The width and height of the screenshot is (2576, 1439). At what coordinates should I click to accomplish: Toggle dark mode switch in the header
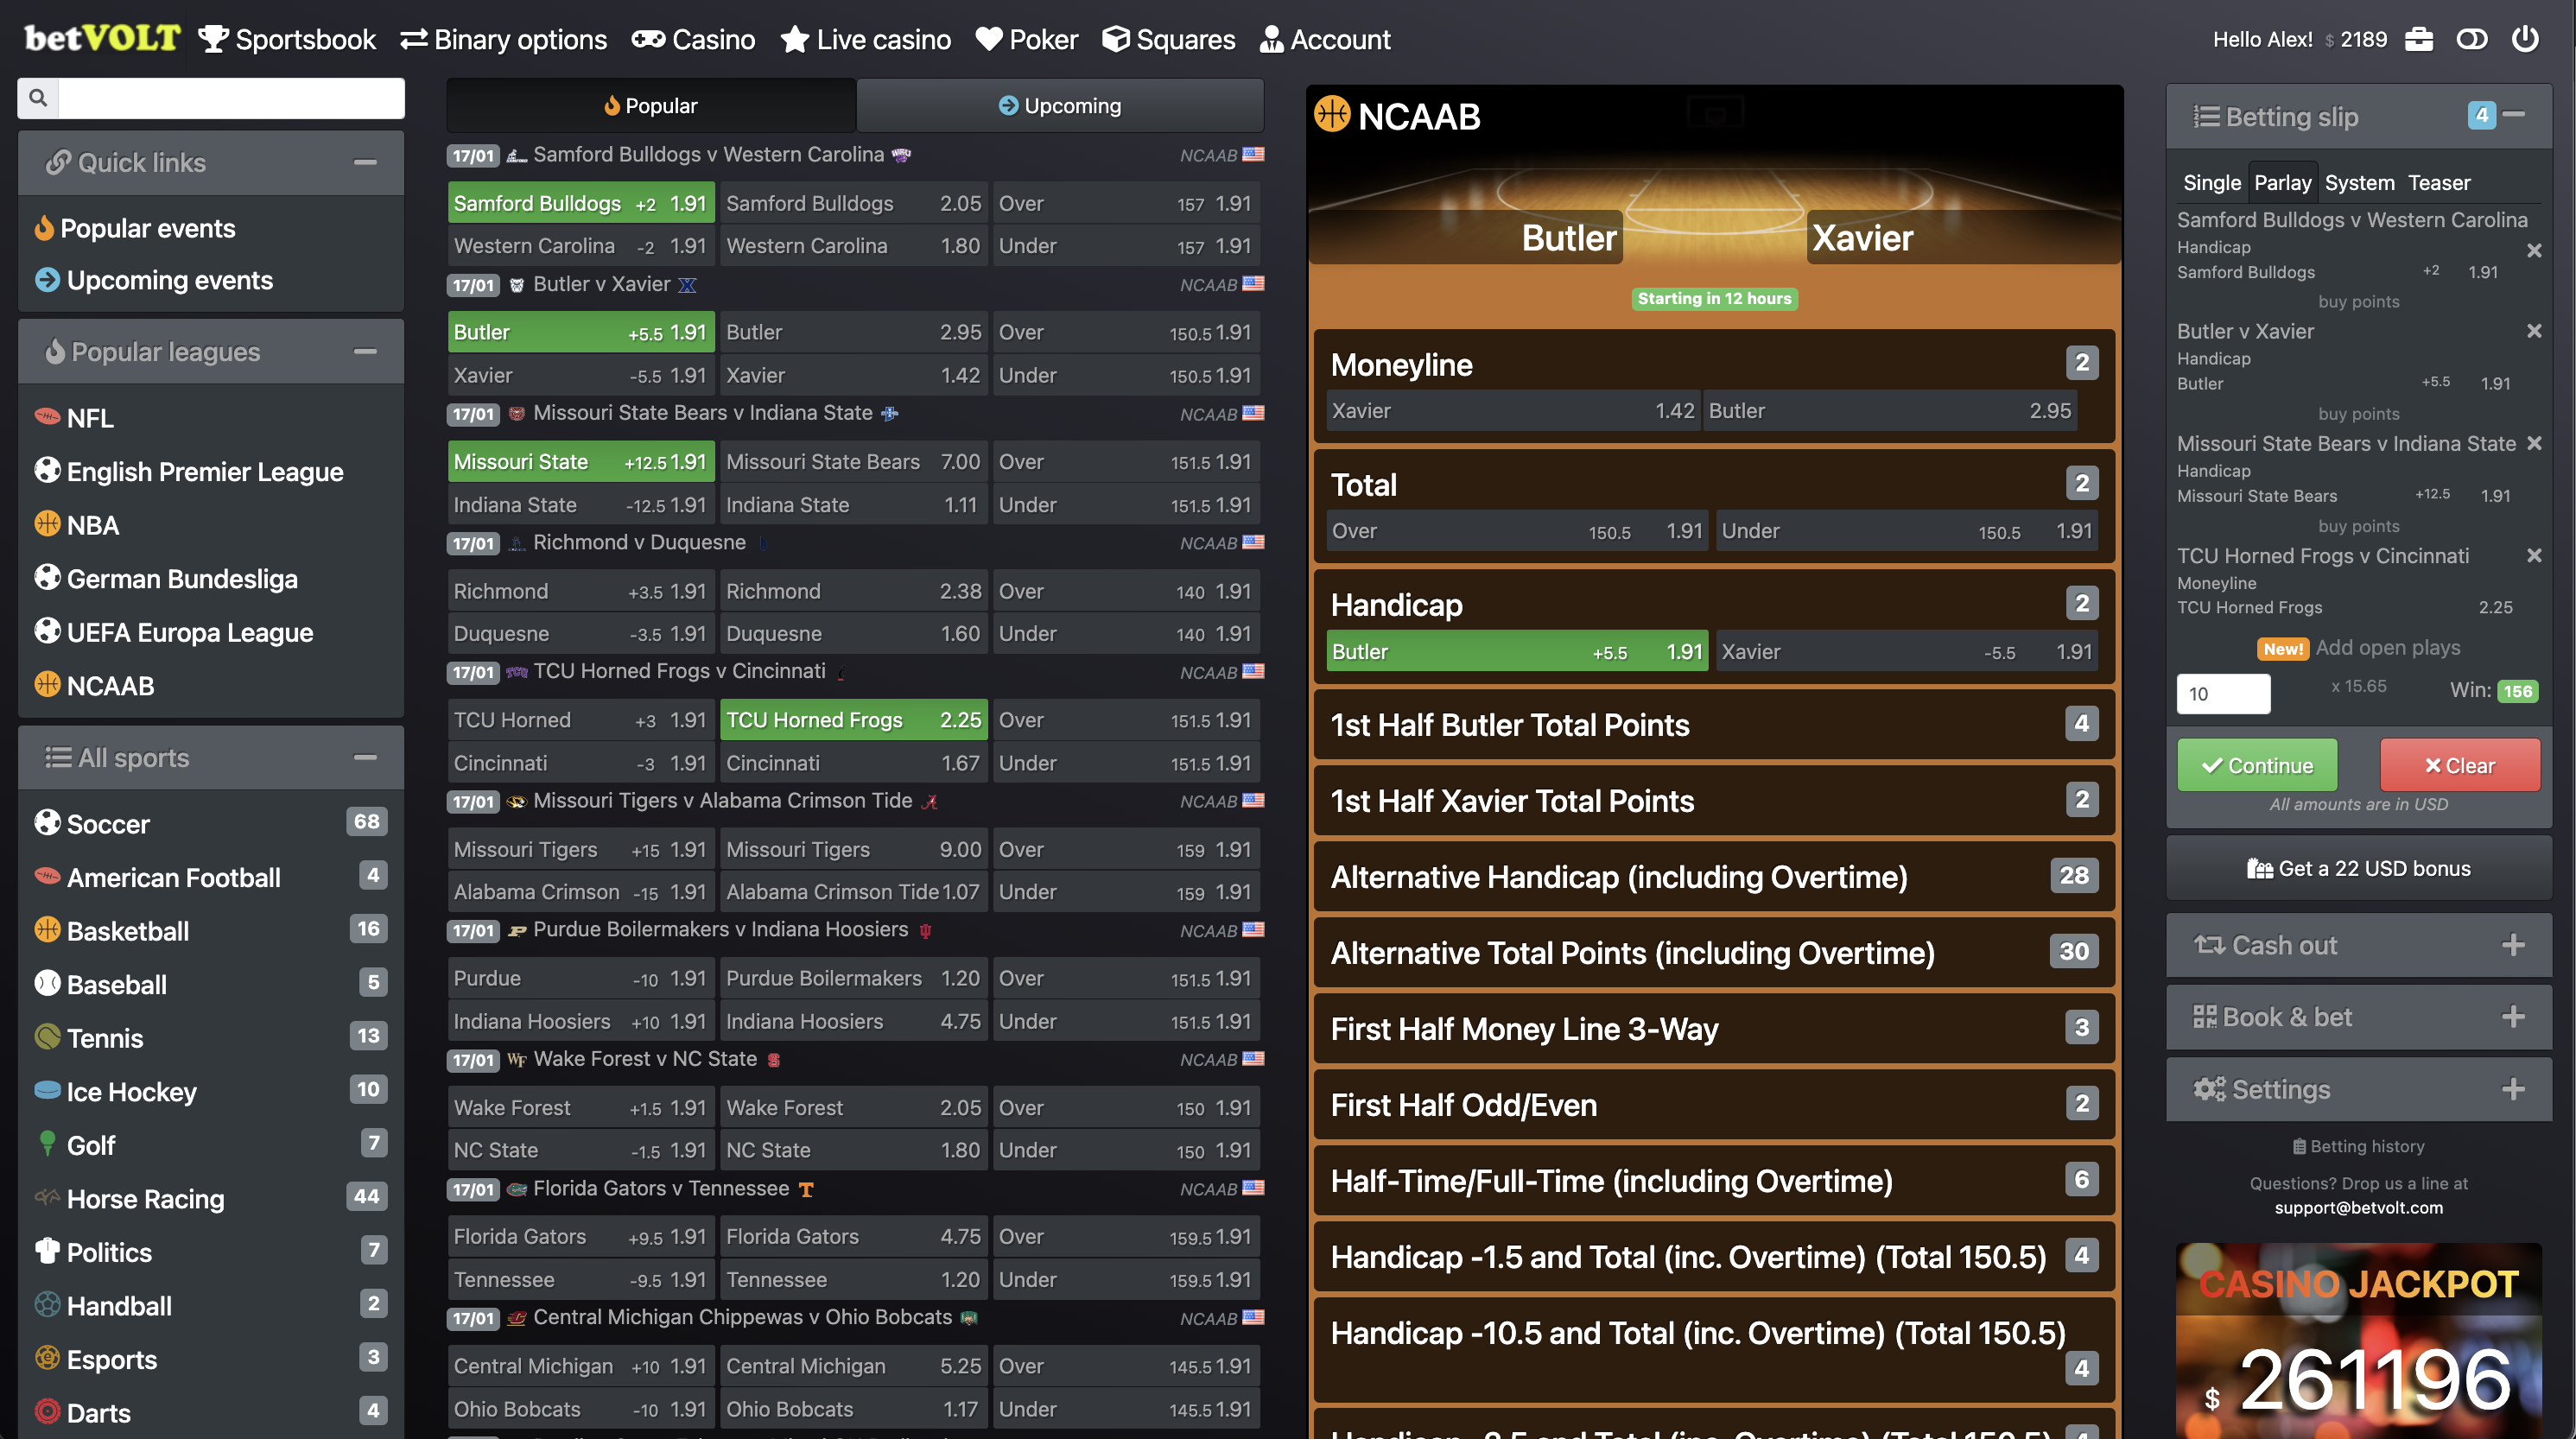click(x=2472, y=39)
